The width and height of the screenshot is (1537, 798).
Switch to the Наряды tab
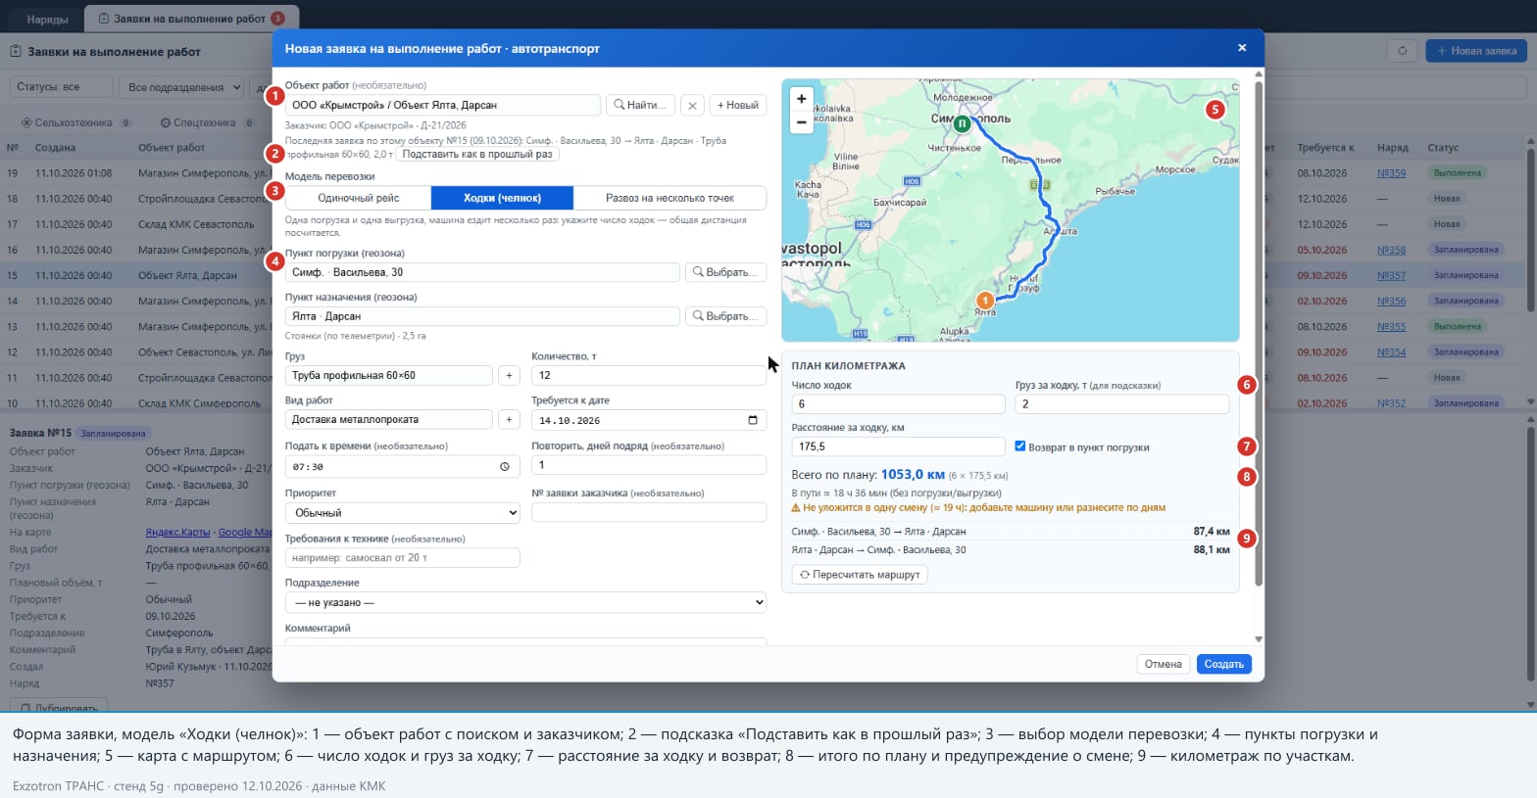[x=47, y=19]
